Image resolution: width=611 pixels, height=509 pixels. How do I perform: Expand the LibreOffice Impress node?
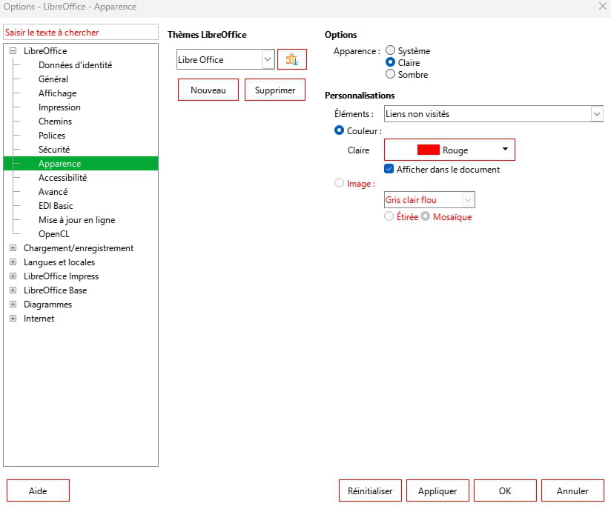point(13,276)
